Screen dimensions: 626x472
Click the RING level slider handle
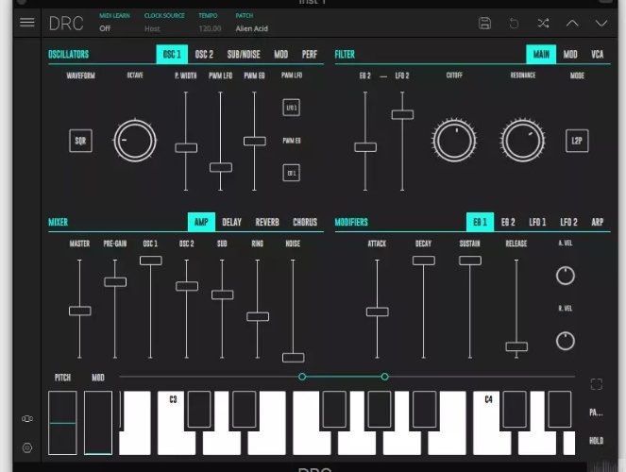coord(258,317)
